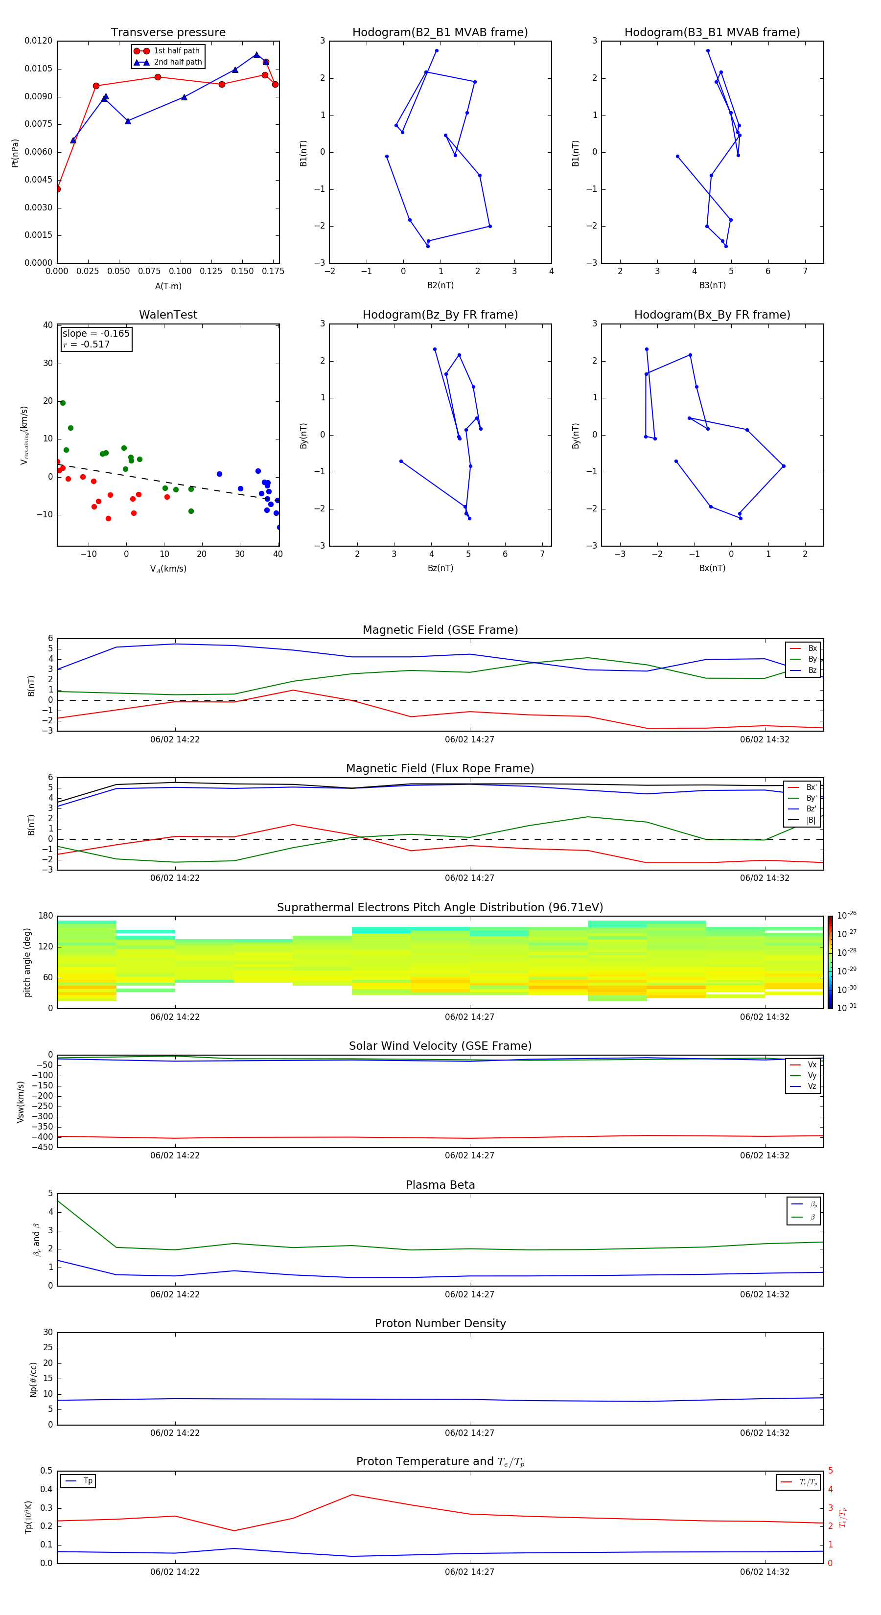
Task: Click the 10^-31 colorbar label
Action: (x=847, y=1008)
